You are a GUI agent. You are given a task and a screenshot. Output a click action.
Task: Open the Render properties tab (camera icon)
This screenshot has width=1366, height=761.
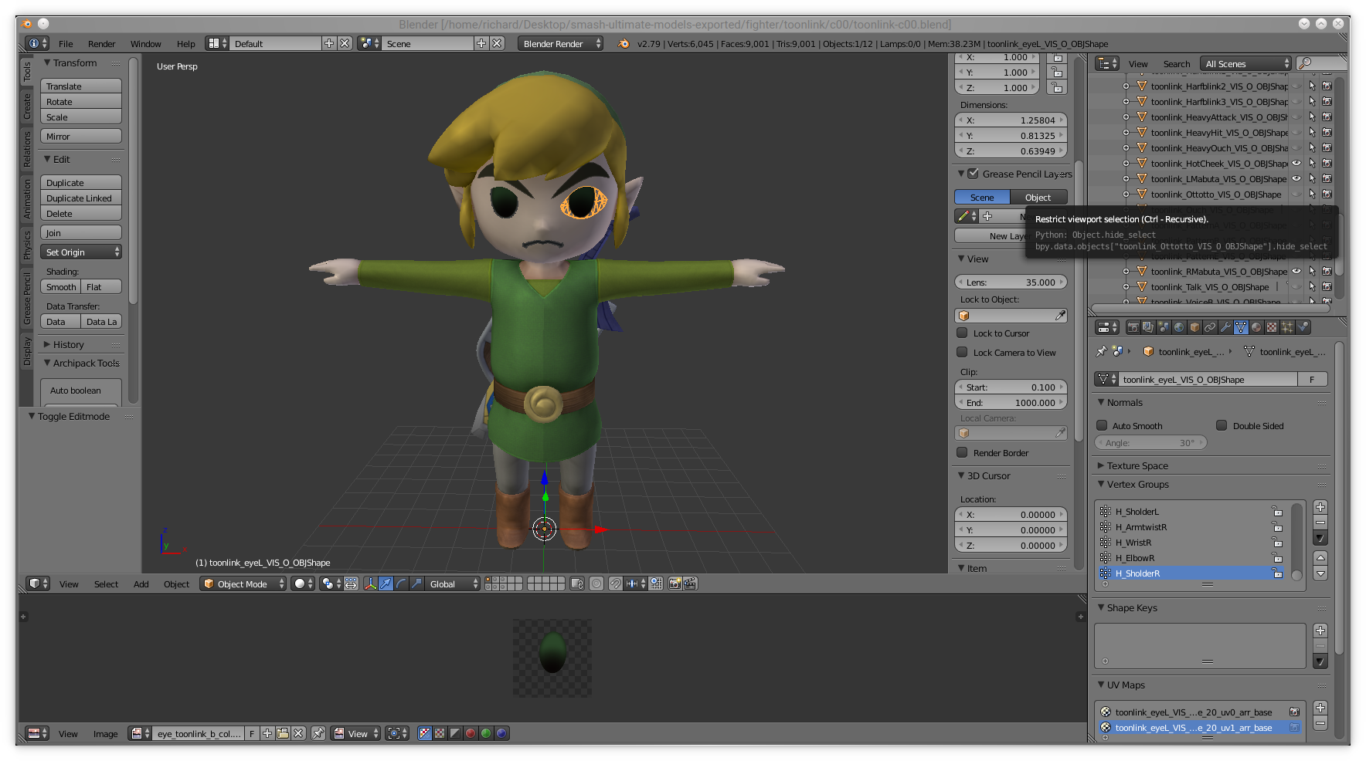coord(1133,327)
